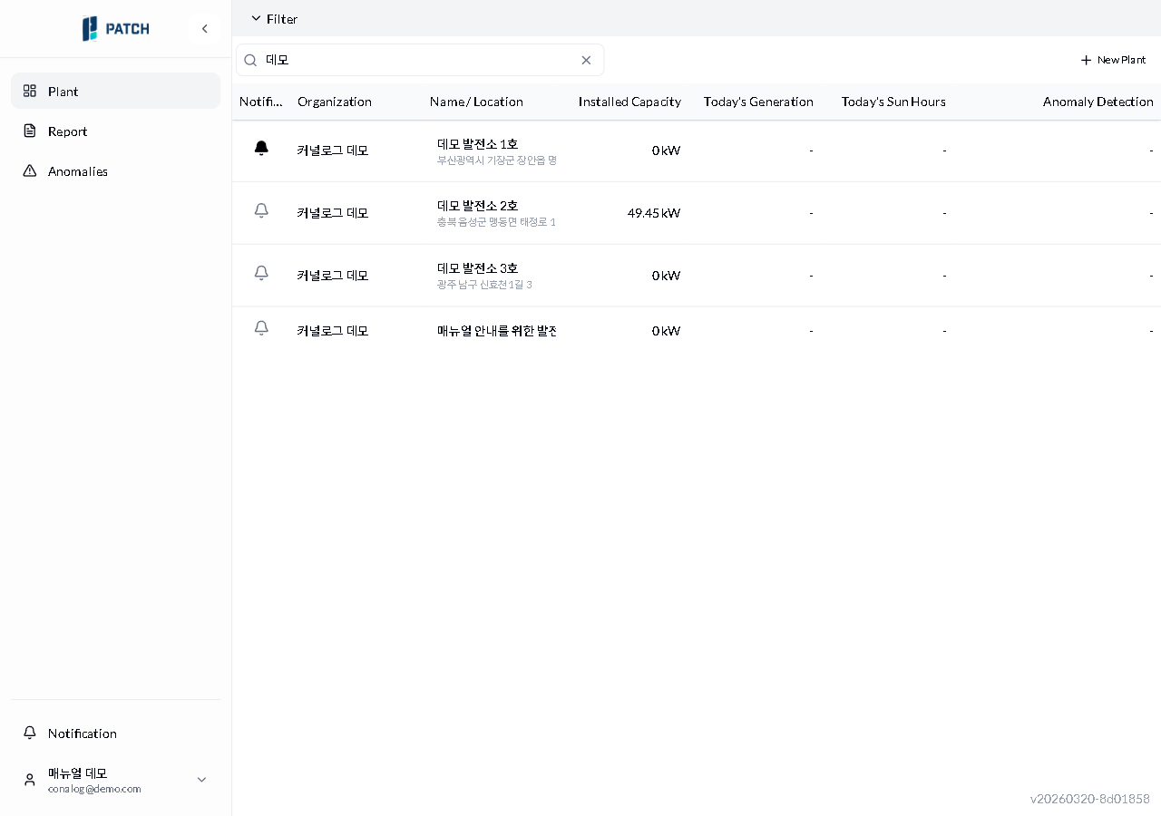Open the Anomalies section
Screen dimensions: 1161x816
(77, 171)
